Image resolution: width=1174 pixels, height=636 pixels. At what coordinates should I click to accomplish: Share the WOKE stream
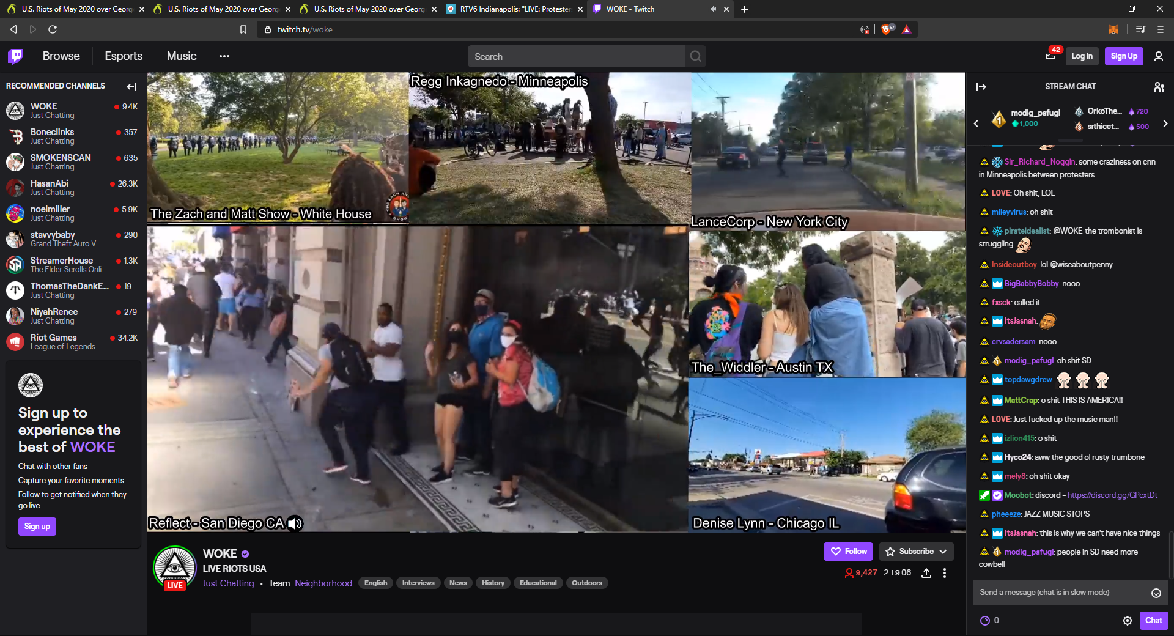click(x=926, y=573)
